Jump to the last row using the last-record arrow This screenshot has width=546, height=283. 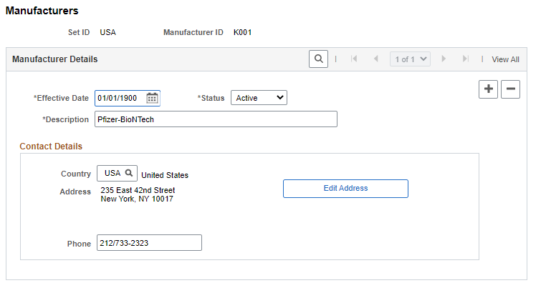click(x=466, y=59)
